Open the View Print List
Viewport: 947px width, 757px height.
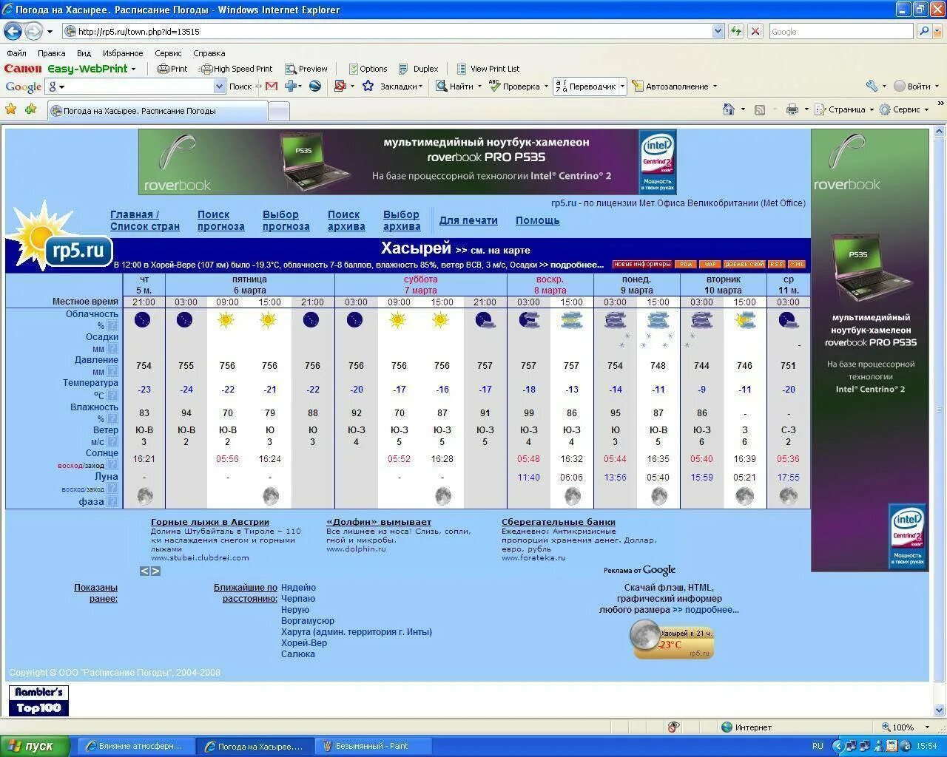pyautogui.click(x=488, y=69)
